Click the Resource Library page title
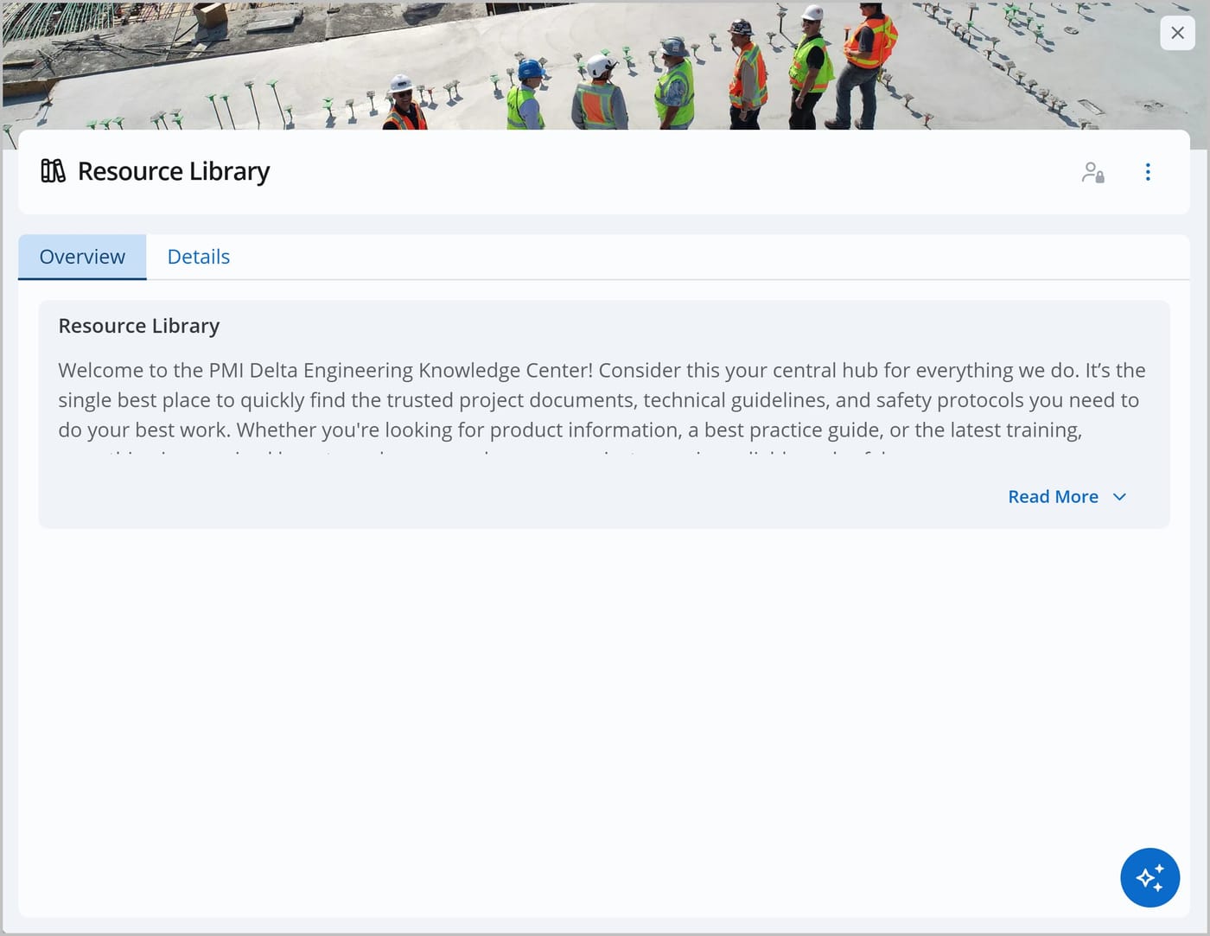Viewport: 1210px width, 936px height. [174, 171]
